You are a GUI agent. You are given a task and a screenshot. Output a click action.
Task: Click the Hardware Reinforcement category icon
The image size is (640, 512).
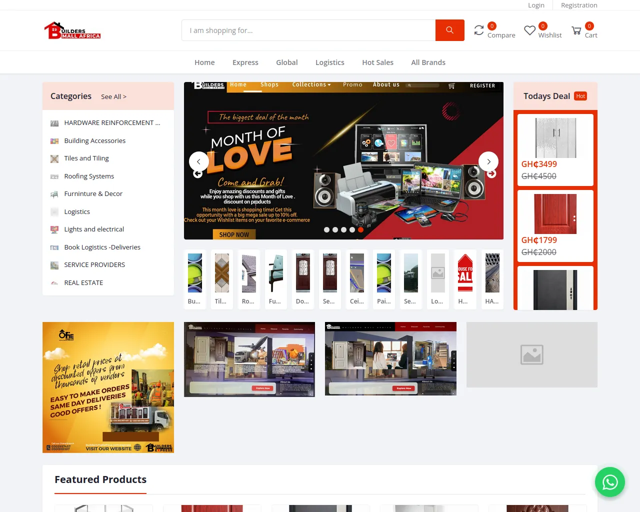tap(54, 123)
